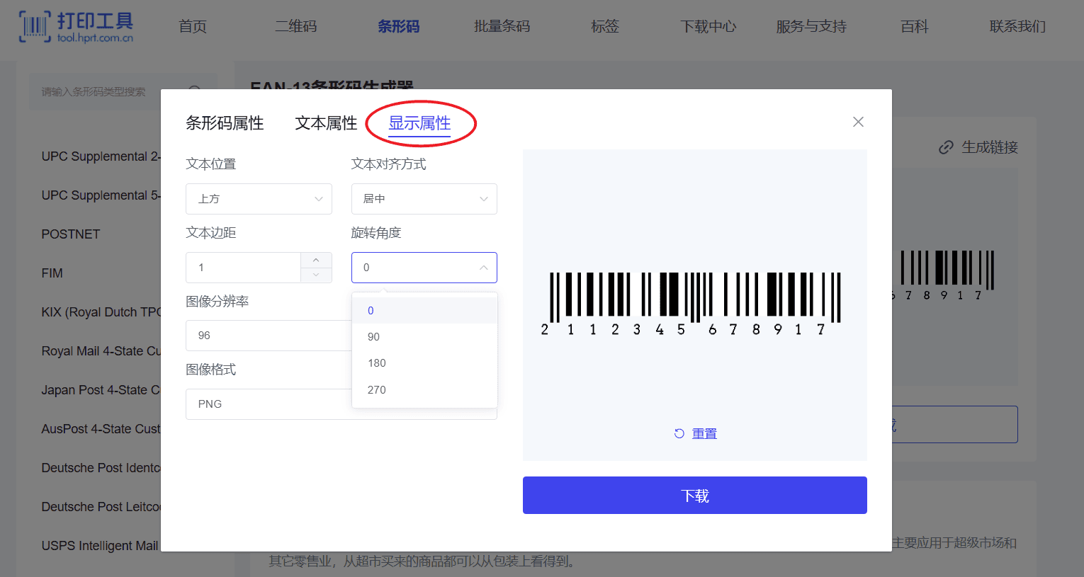Viewport: 1084px width, 577px height.
Task: Select Royal Mail 4-State in sidebar
Action: pyautogui.click(x=101, y=351)
